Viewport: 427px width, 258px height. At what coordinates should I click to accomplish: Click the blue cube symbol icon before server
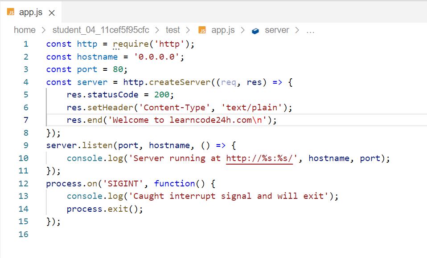255,31
